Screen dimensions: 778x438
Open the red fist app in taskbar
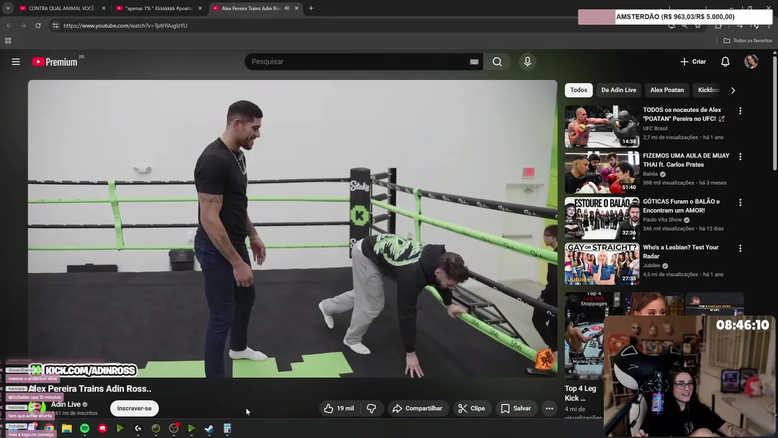[102, 428]
